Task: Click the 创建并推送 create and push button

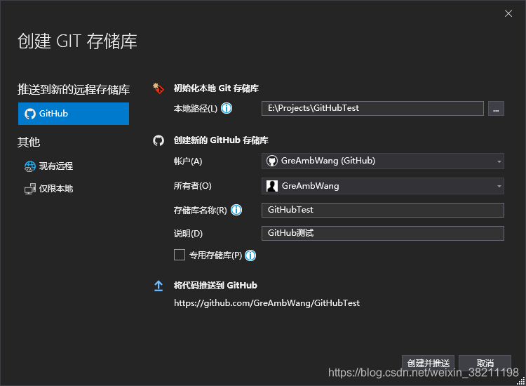Action: [x=428, y=363]
